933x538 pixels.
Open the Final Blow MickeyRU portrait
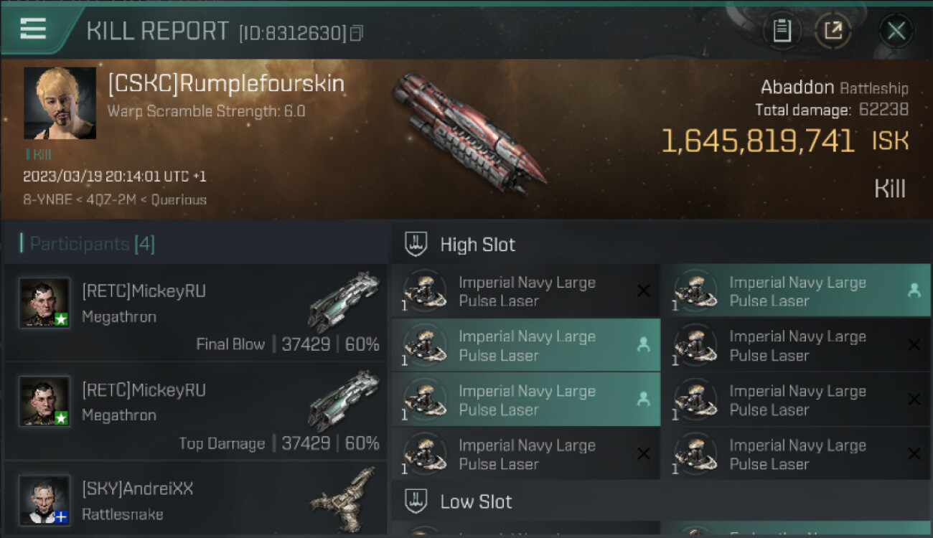coord(44,303)
